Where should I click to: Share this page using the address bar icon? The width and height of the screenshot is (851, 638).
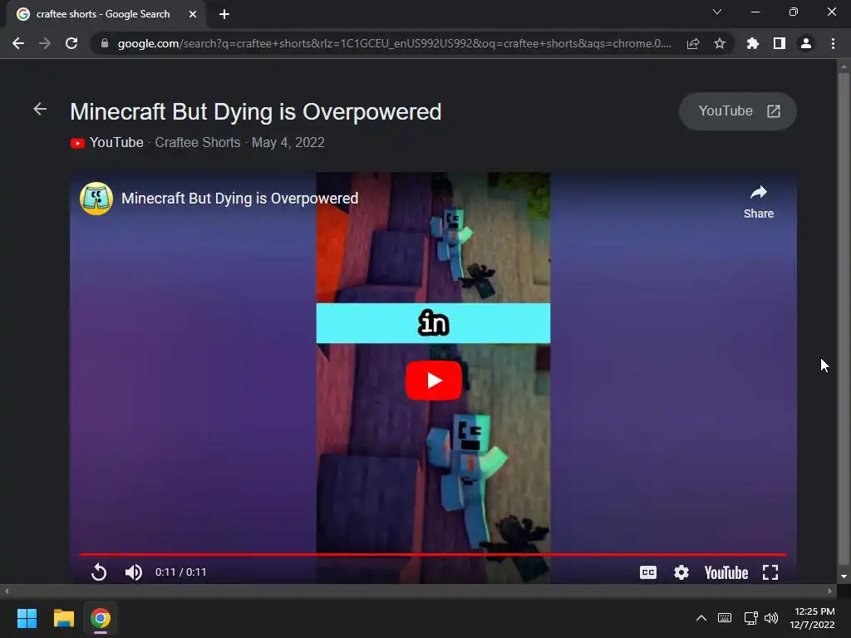pyautogui.click(x=693, y=43)
